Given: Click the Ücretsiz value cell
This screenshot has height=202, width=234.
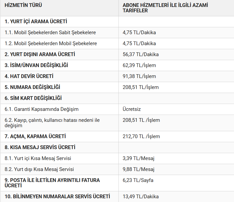Looking at the screenshot, I should click(x=132, y=109).
